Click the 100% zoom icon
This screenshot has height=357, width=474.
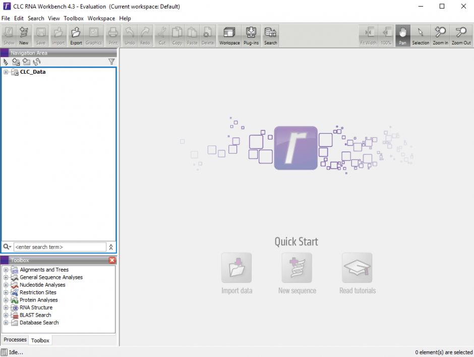tap(386, 36)
